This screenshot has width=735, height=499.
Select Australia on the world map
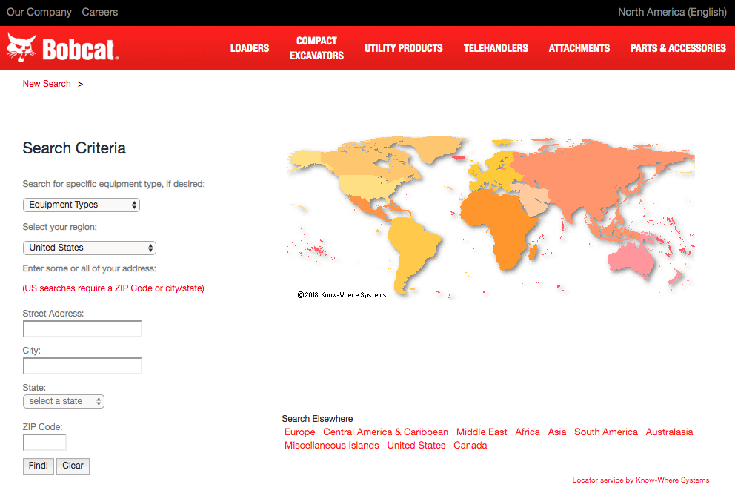631,260
